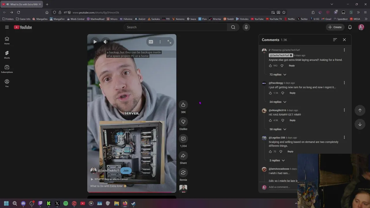
Task: Expand 58 replies under @xNonglitch16 comment
Action: (278, 129)
